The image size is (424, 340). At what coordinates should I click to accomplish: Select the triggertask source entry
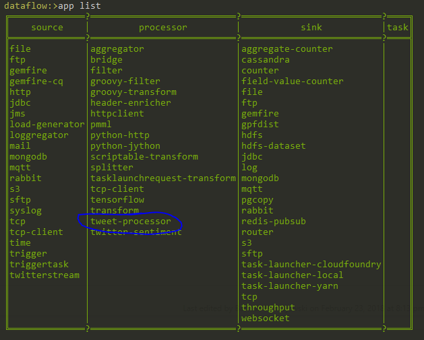coord(39,265)
